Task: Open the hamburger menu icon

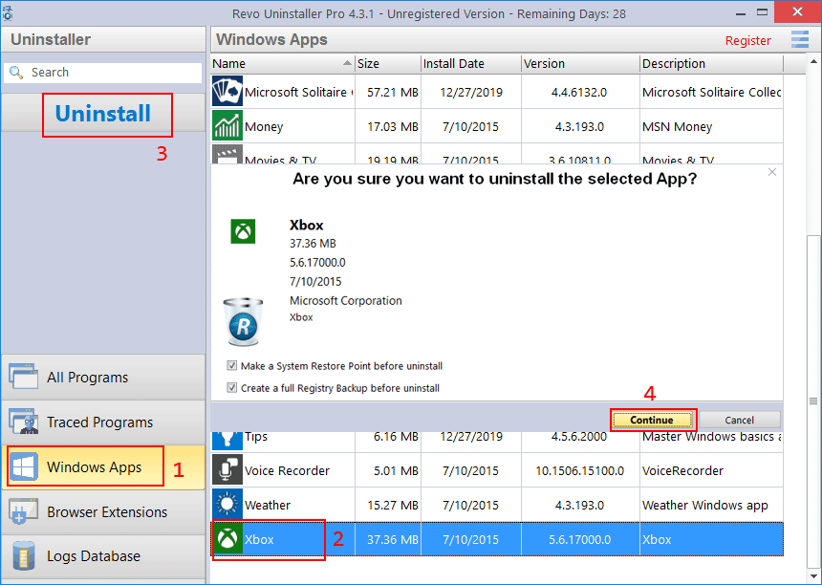Action: pos(800,39)
